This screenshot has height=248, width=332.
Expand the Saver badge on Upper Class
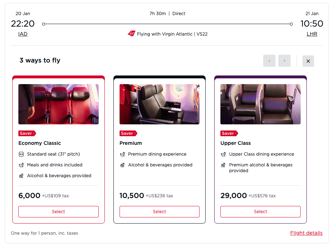pyautogui.click(x=229, y=133)
